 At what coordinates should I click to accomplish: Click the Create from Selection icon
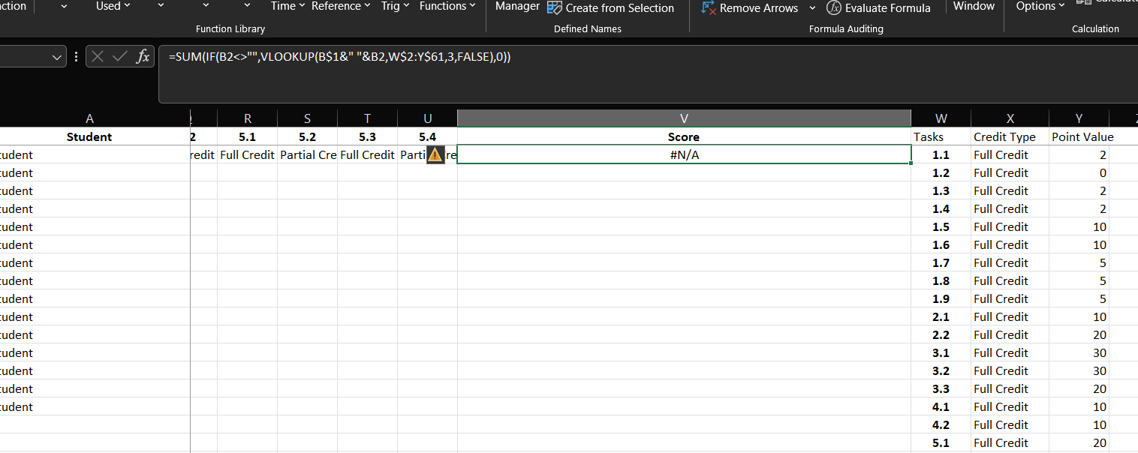[x=555, y=8]
